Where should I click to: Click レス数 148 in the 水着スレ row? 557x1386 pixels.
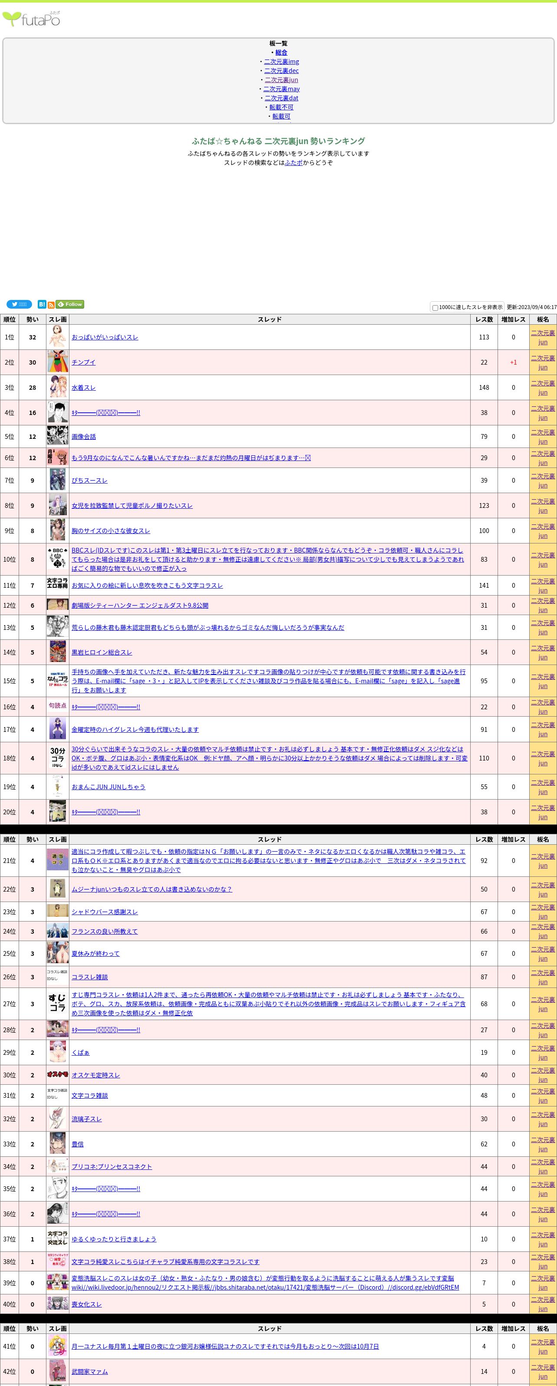pos(484,387)
